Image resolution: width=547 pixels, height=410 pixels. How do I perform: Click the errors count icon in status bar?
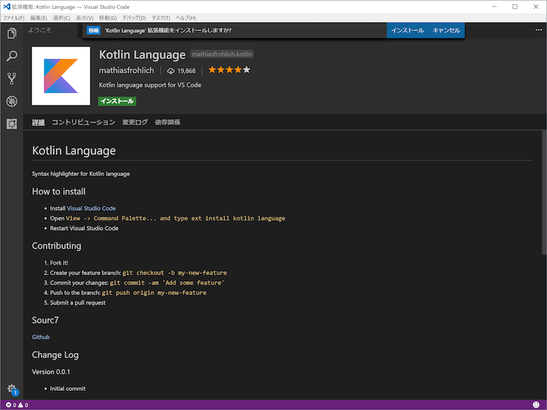pos(11,405)
